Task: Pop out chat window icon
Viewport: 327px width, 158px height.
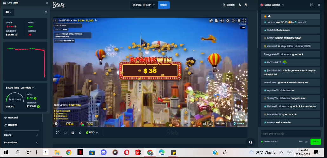Action: (311, 5)
